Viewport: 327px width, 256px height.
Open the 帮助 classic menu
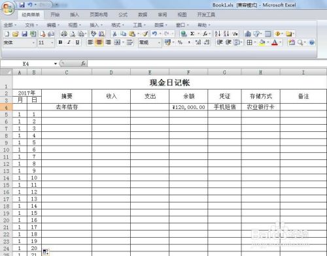coord(204,25)
